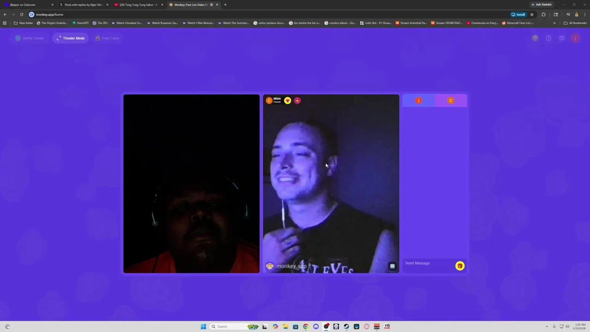
Task: Go back in browser history
Action: pos(5,14)
